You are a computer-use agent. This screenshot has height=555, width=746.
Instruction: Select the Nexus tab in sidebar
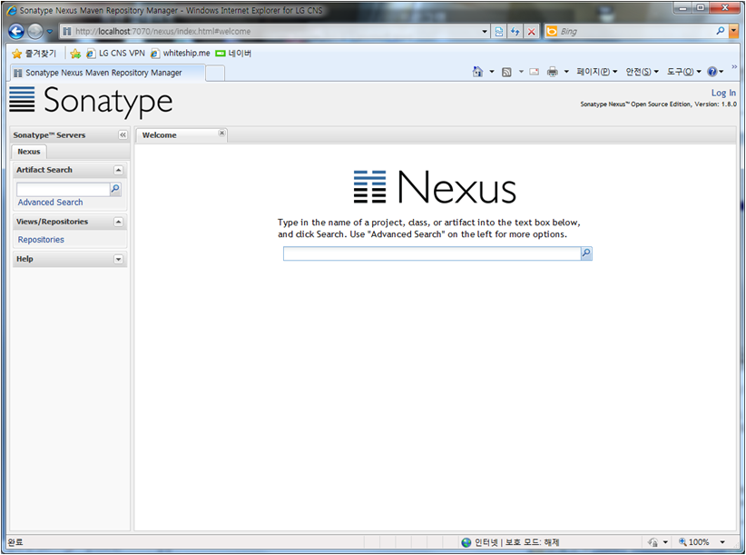28,152
